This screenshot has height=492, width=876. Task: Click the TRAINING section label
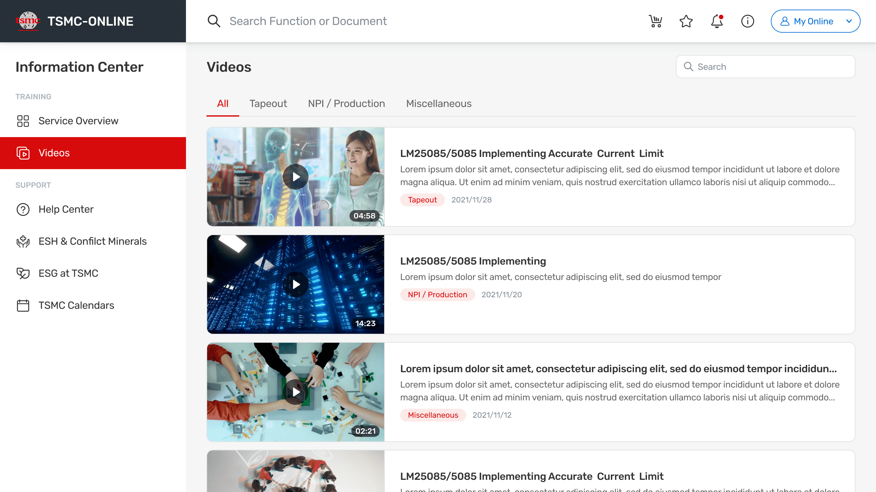point(33,97)
